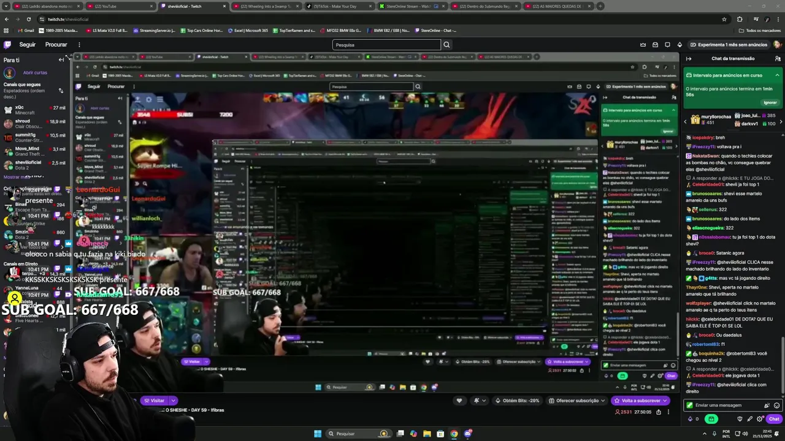Click the search magnifier button
Image resolution: width=785 pixels, height=441 pixels.
pos(446,45)
